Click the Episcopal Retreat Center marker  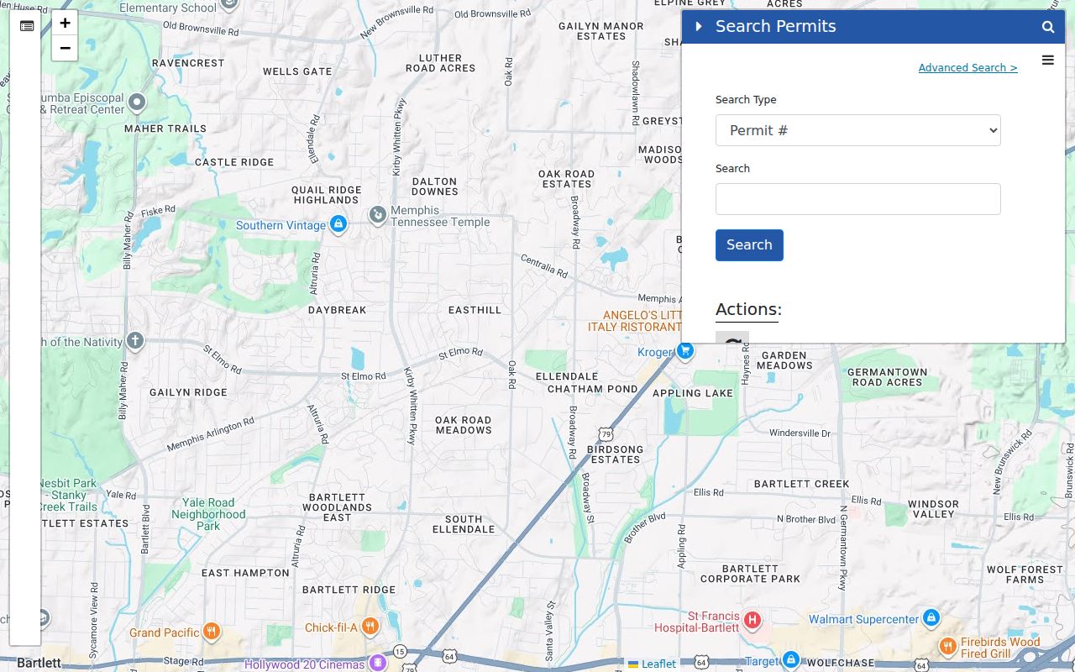136,102
